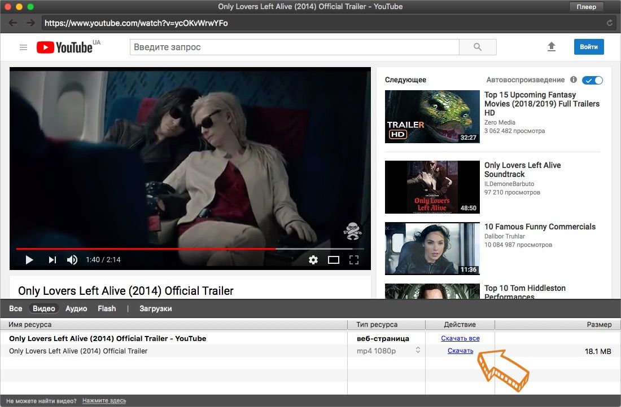621x407 pixels.
Task: Click the Плеер button in title bar
Action: point(586,7)
